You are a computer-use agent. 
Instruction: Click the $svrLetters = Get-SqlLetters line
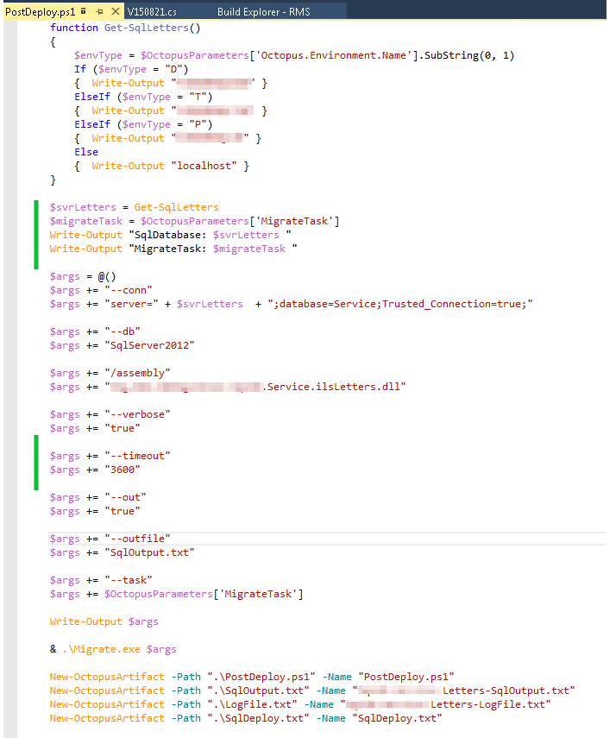(134, 207)
